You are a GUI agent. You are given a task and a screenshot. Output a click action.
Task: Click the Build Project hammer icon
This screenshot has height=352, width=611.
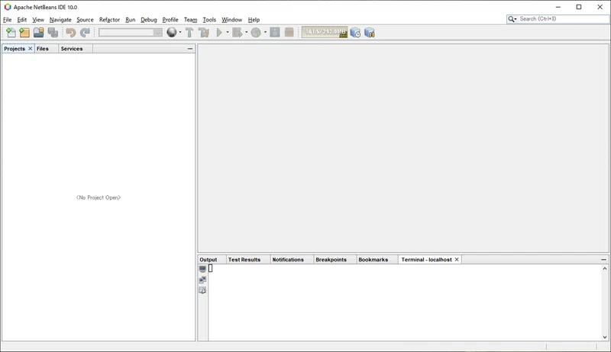[189, 33]
